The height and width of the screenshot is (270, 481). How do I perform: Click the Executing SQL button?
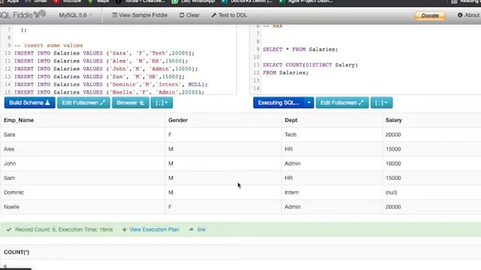click(279, 103)
